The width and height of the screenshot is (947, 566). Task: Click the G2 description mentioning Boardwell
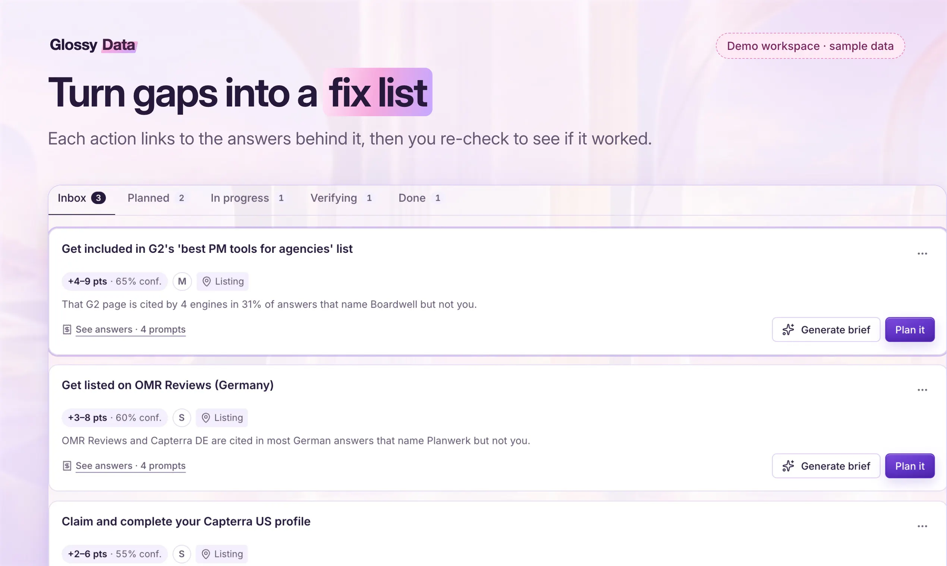tap(269, 304)
